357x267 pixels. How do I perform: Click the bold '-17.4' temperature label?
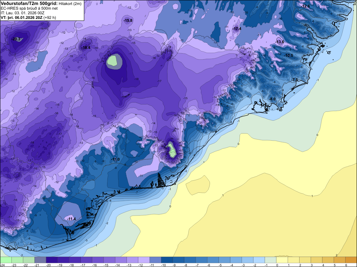tap(237, 29)
